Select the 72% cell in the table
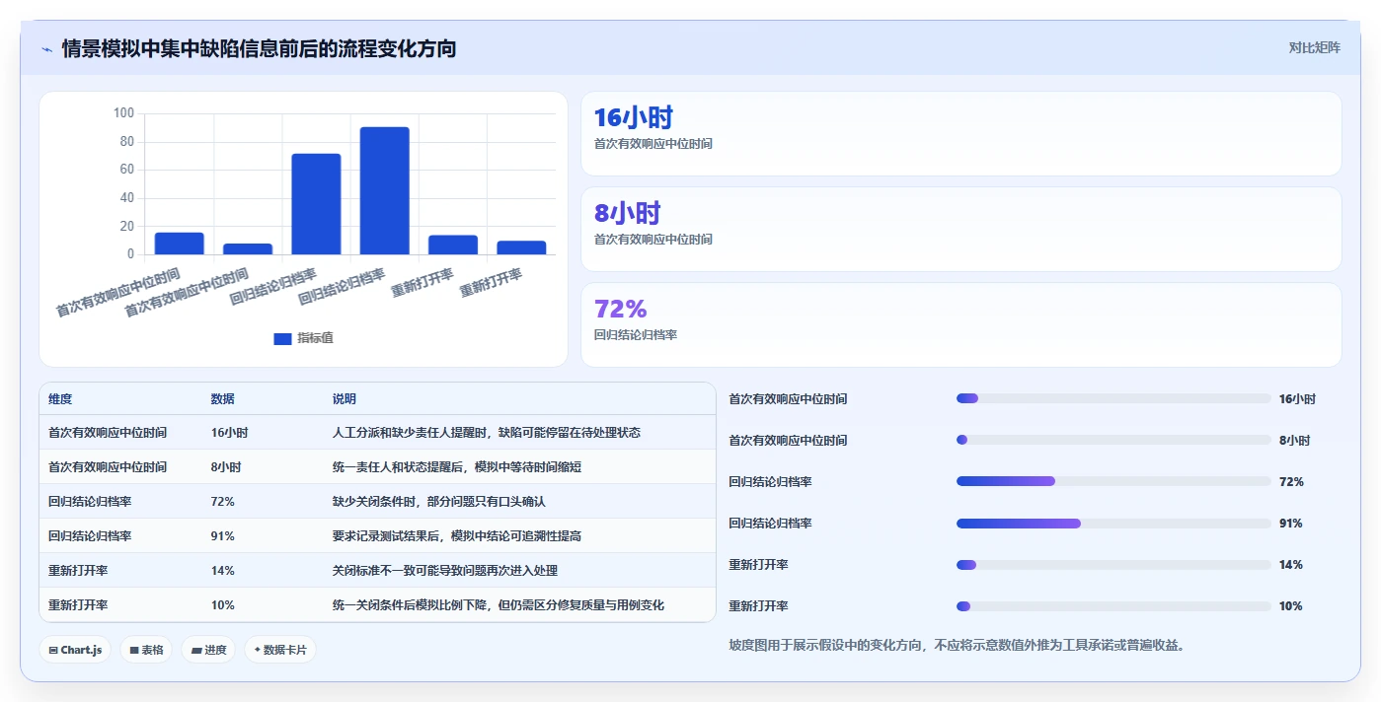Image resolution: width=1381 pixels, height=702 pixels. coord(222,502)
